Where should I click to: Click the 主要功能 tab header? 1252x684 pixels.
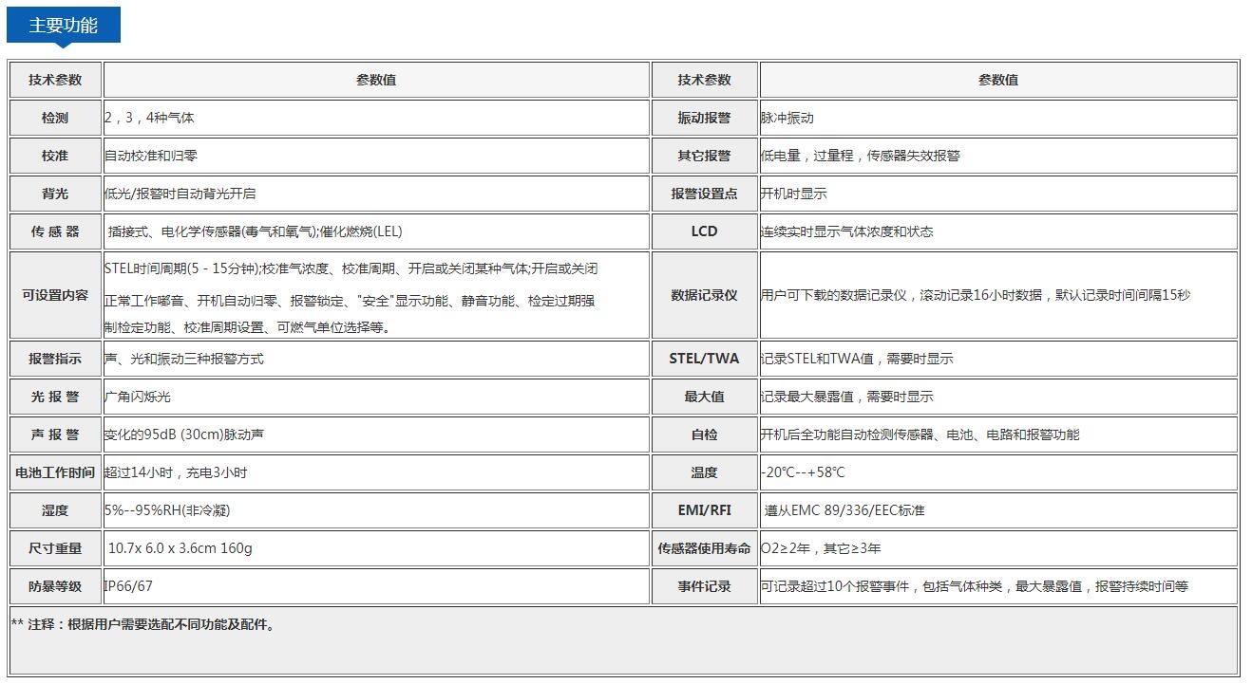click(x=62, y=24)
